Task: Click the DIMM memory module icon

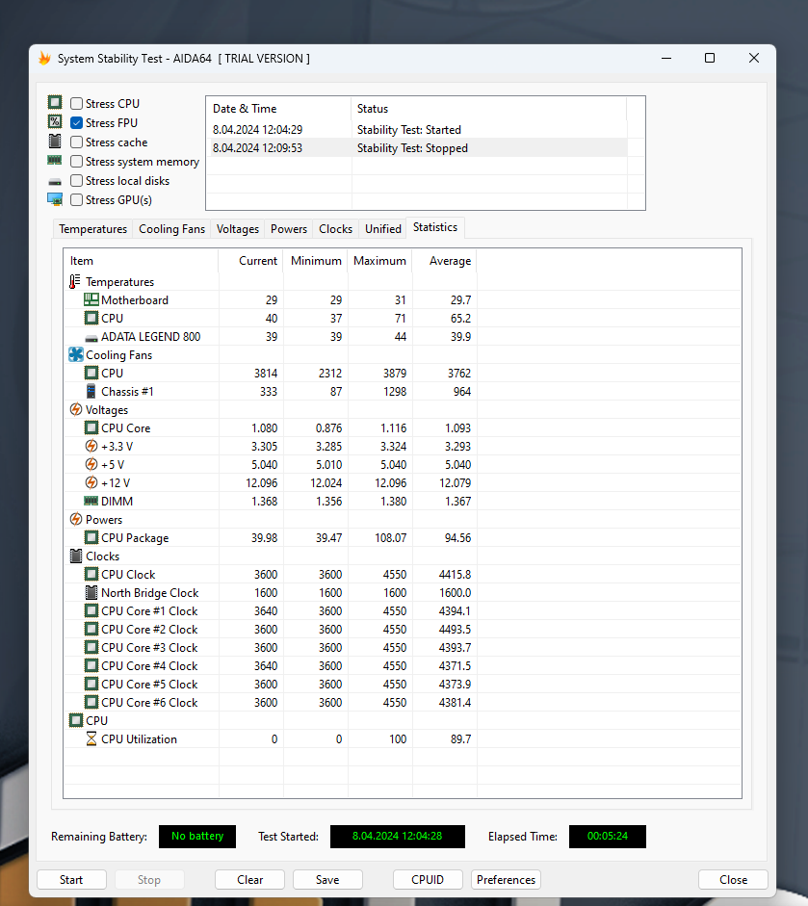Action: [x=91, y=501]
